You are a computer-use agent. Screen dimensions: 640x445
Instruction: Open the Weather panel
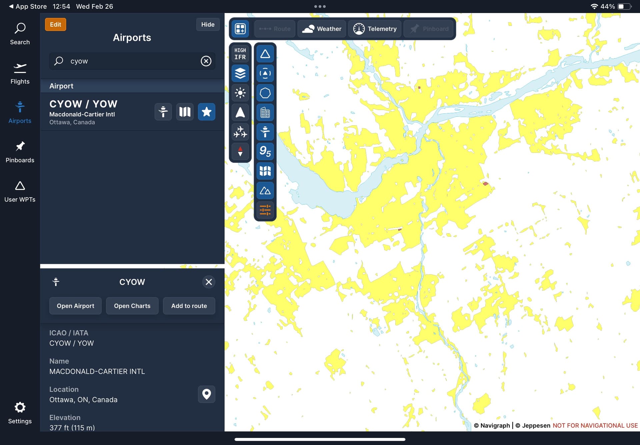(322, 29)
